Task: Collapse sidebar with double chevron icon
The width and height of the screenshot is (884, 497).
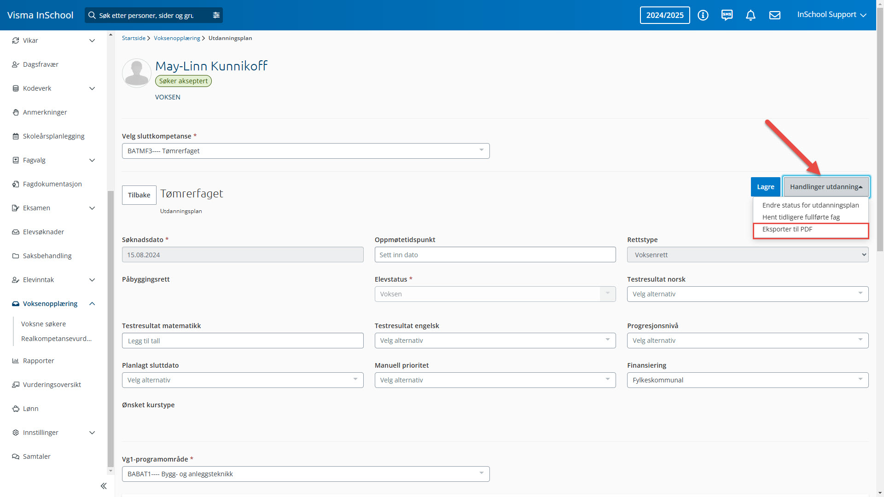Action: (x=104, y=486)
